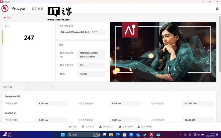Open Task View on the taskbar
This screenshot has height=138, width=221.
(x=104, y=135)
